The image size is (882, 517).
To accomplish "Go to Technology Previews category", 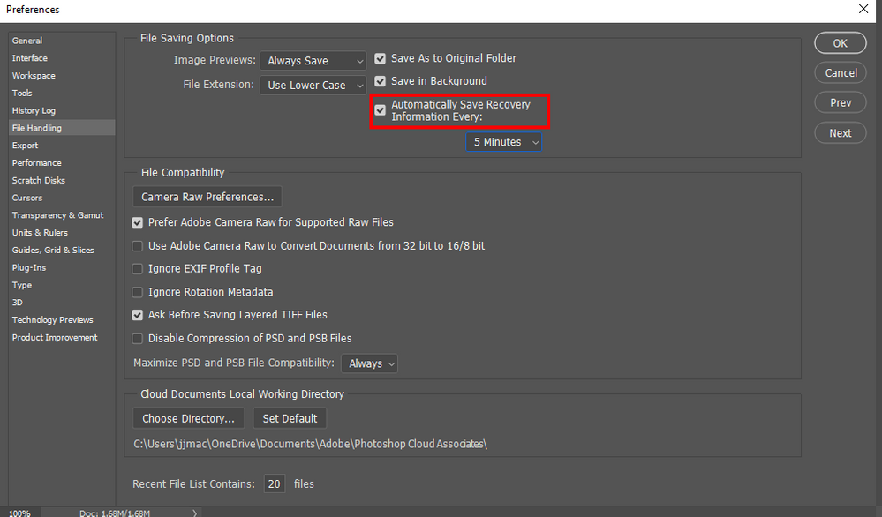I will tap(53, 320).
